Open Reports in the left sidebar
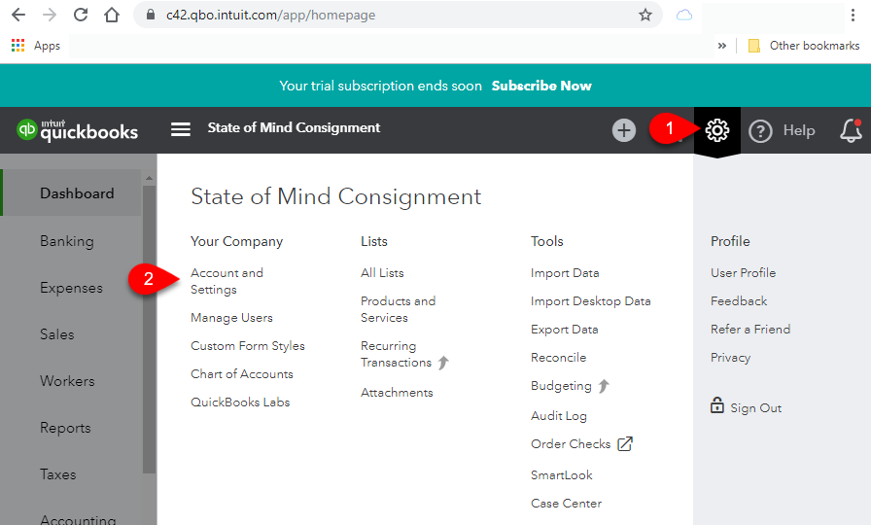 point(65,428)
